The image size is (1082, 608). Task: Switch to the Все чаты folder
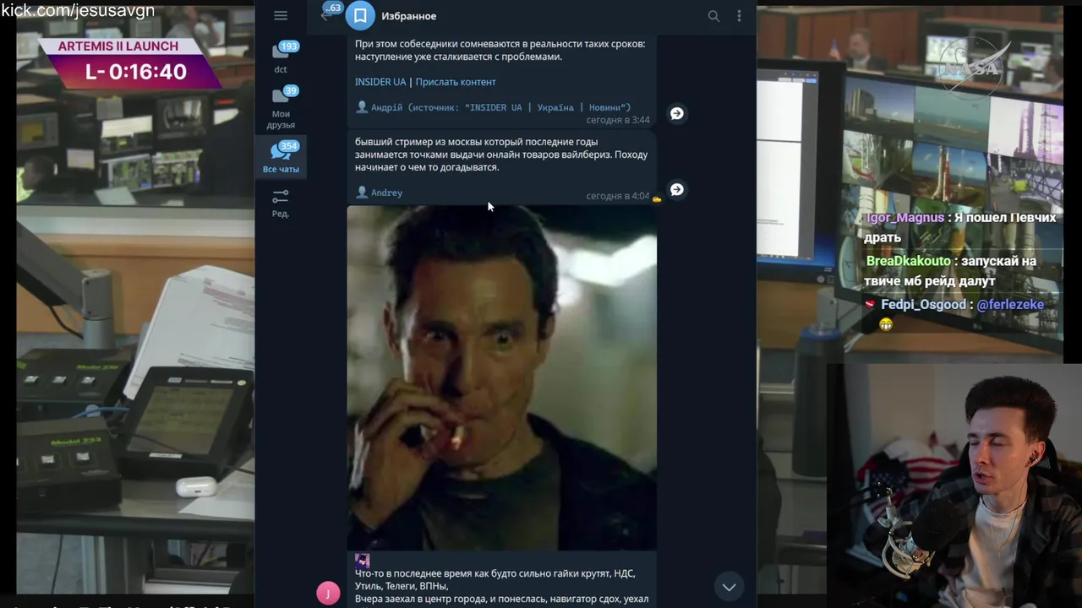281,158
